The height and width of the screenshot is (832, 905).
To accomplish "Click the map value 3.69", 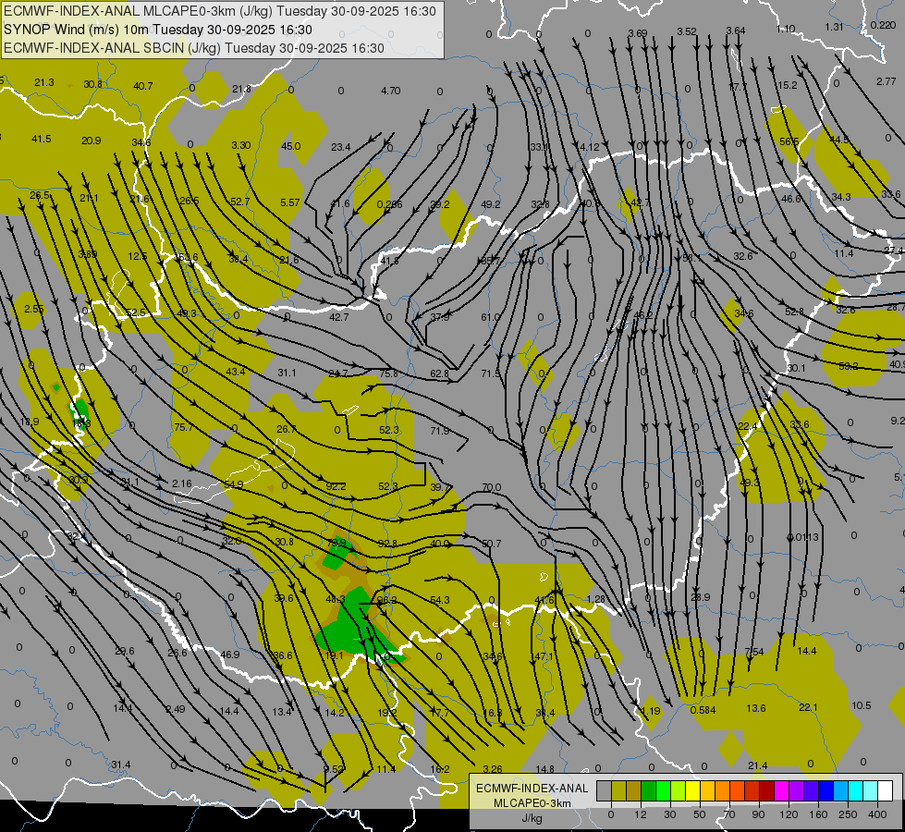I will tap(638, 33).
